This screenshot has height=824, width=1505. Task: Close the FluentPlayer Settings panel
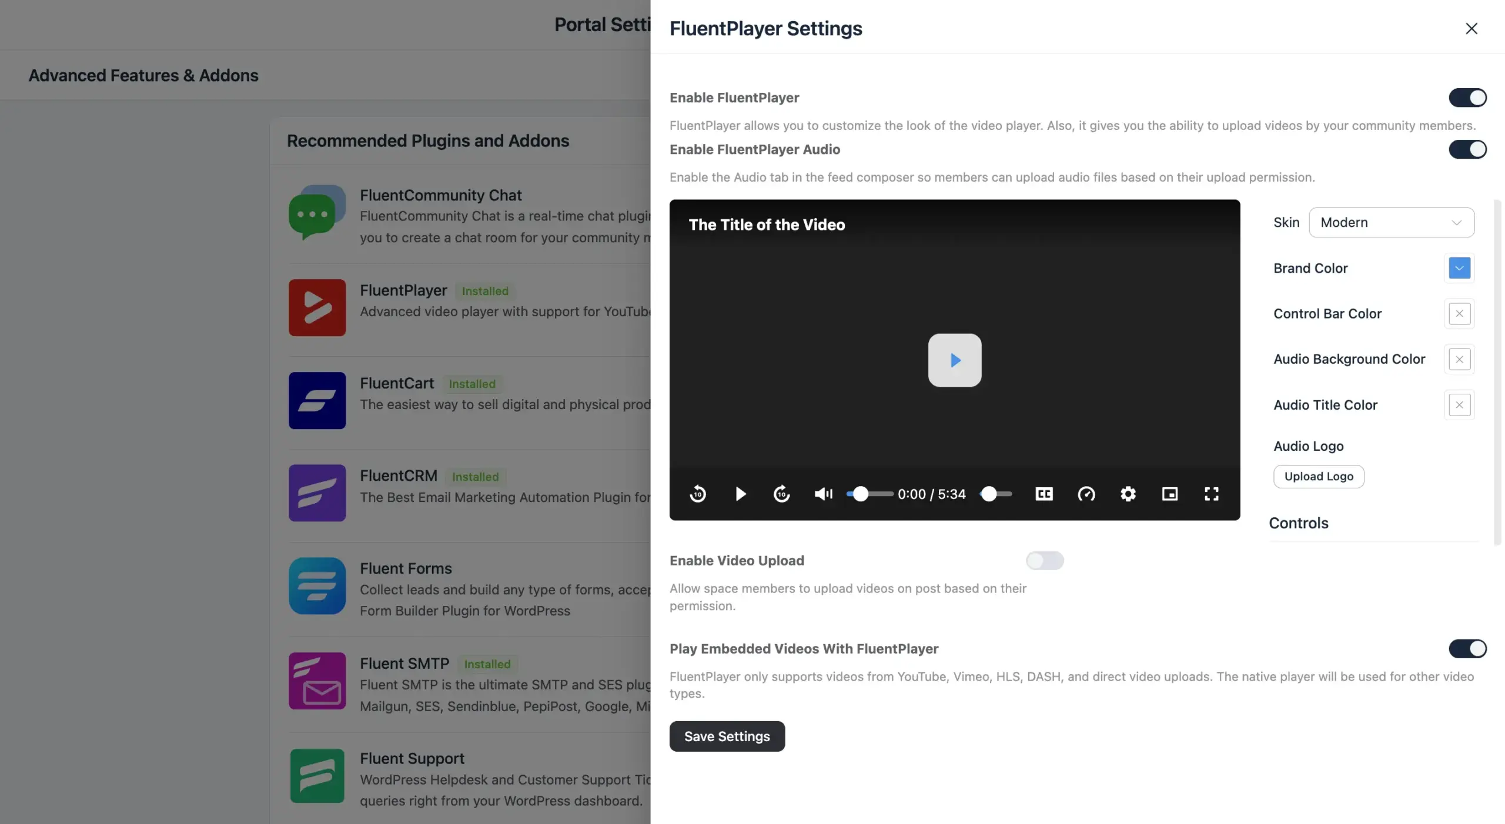(x=1471, y=28)
